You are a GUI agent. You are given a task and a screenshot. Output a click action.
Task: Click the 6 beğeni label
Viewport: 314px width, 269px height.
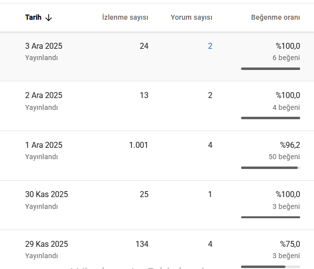coord(286,58)
